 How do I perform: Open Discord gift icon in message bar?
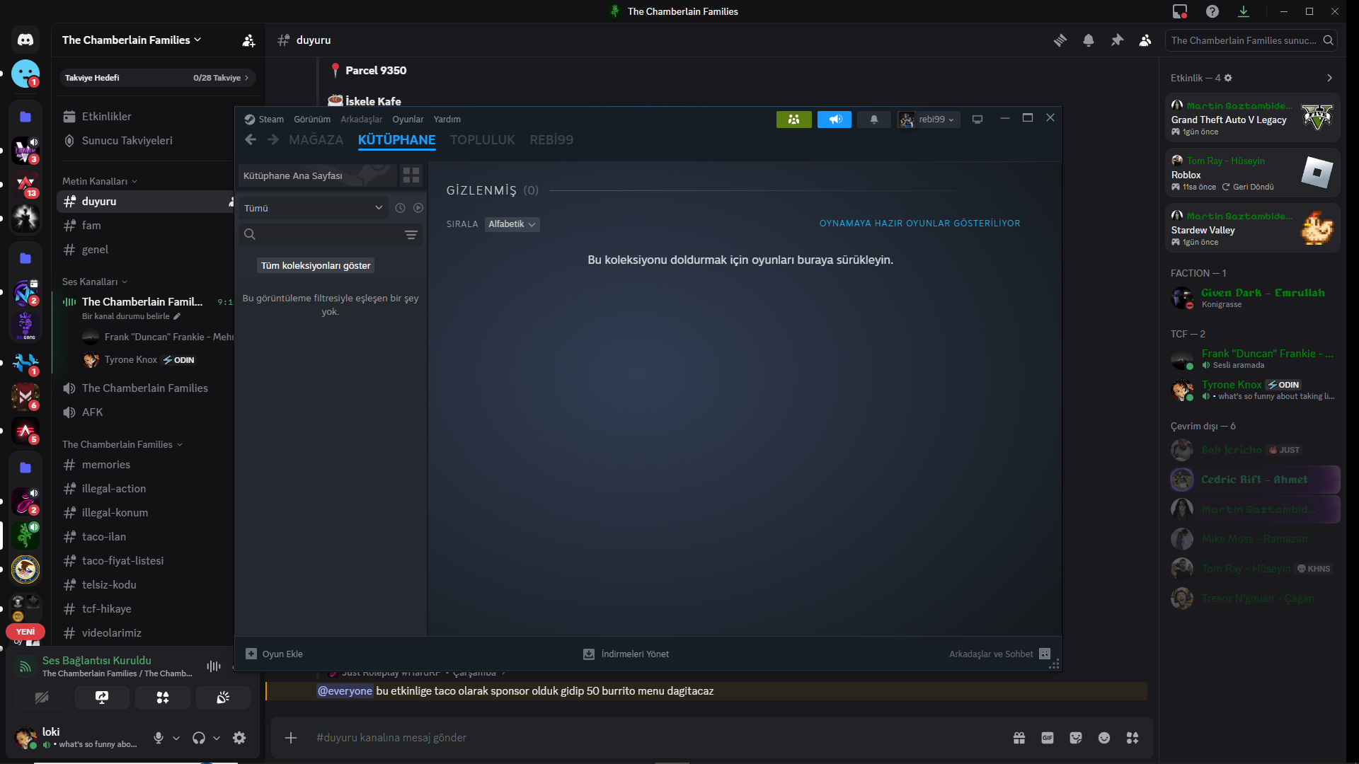1019,738
